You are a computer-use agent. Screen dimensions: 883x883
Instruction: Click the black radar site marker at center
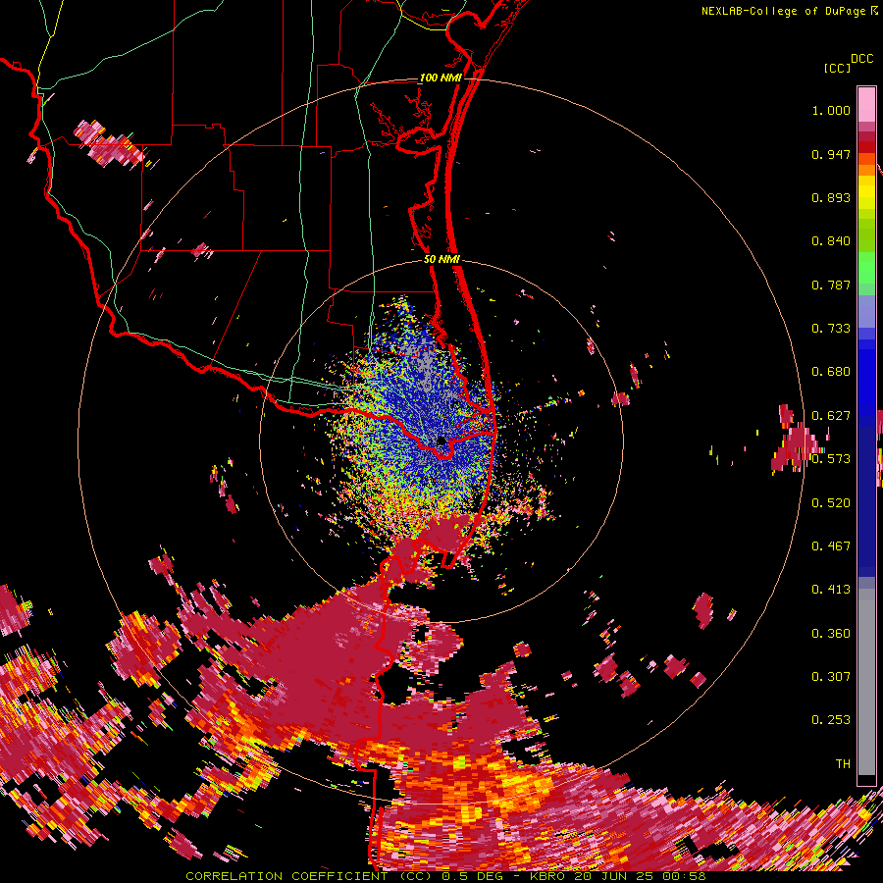441,441
